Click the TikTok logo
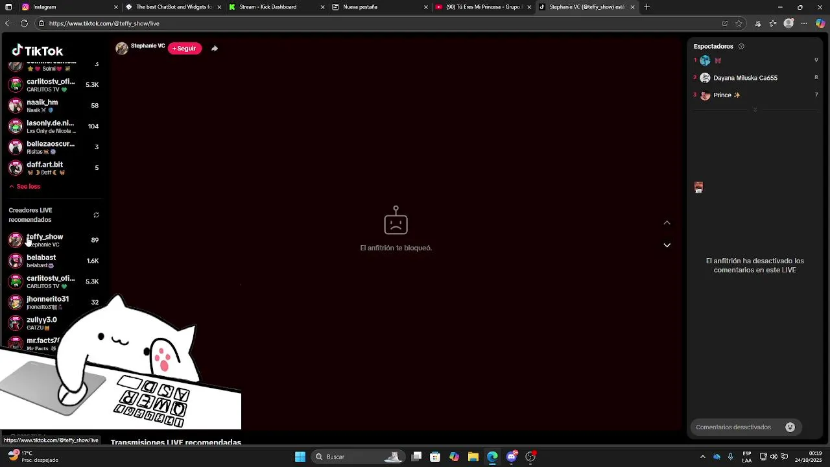 coord(37,51)
